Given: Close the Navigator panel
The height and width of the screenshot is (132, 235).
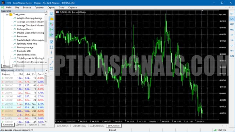Looking at the screenshot, I should click(46, 11).
